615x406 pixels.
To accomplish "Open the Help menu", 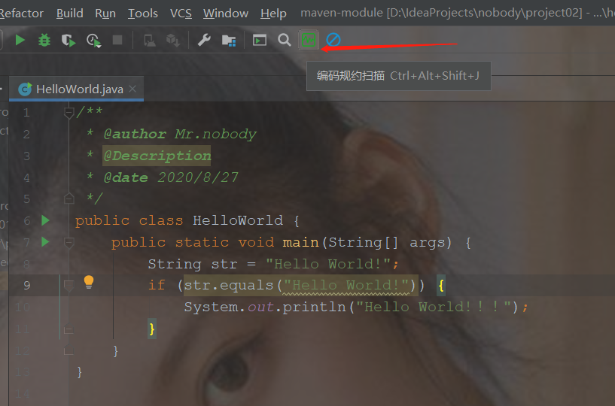I will click(x=273, y=14).
